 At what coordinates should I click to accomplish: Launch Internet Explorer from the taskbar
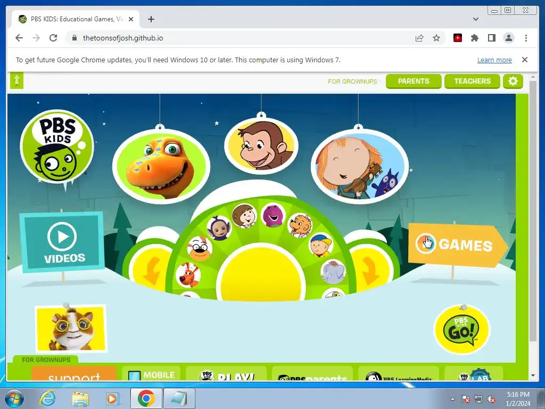(47, 398)
